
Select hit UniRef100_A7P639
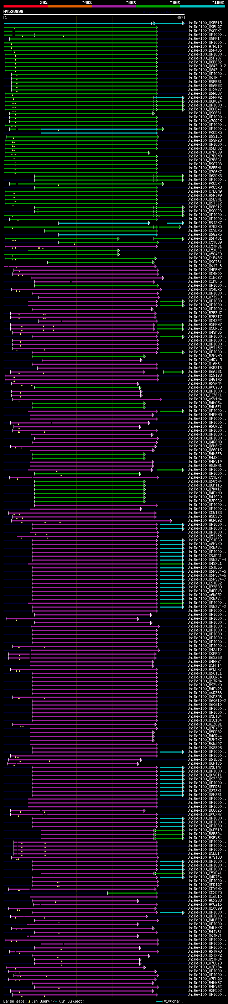point(204,152)
